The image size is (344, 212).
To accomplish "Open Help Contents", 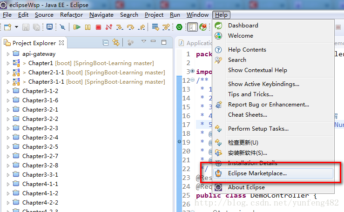I will pos(273,50).
